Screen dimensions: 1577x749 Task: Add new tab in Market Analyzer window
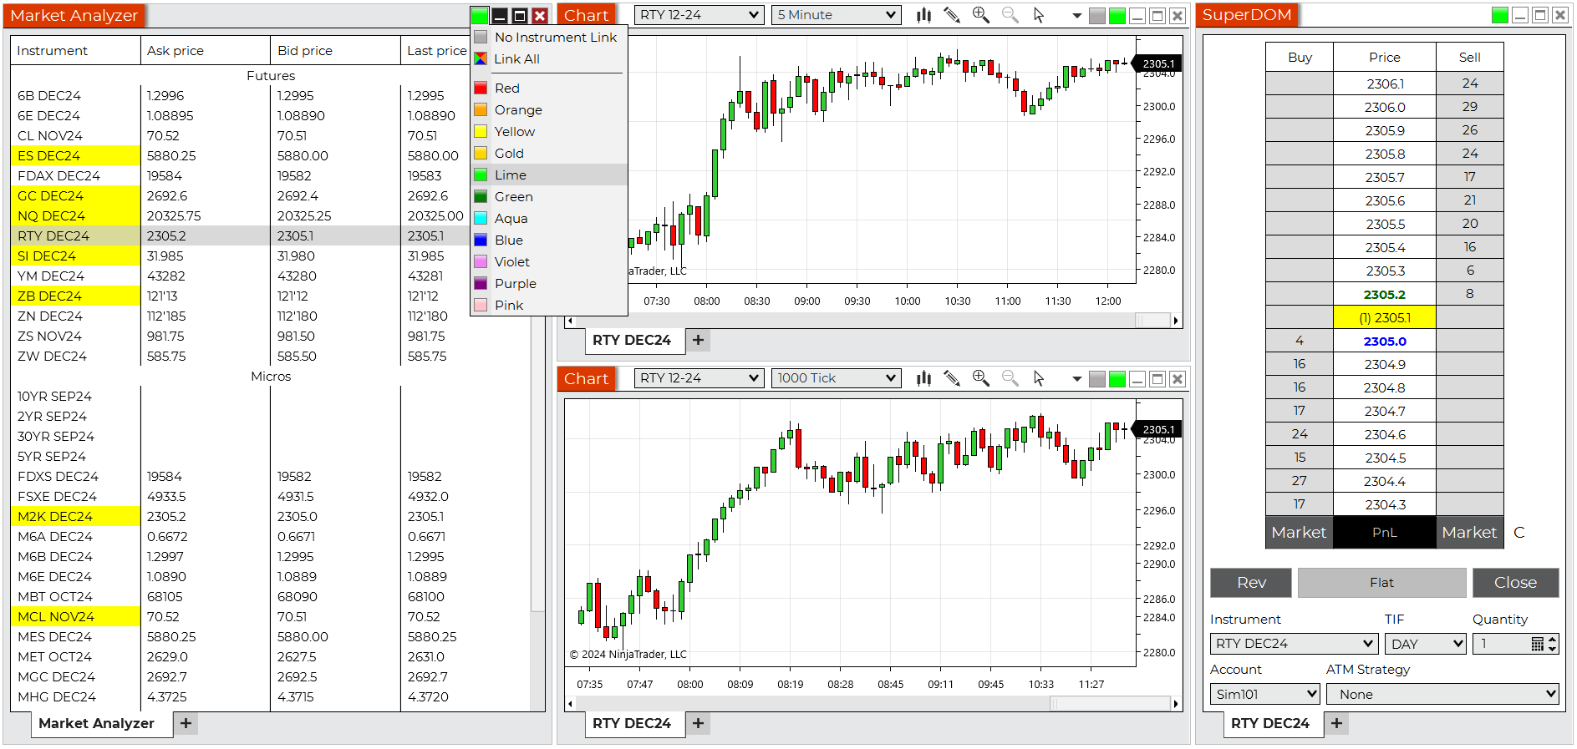186,723
